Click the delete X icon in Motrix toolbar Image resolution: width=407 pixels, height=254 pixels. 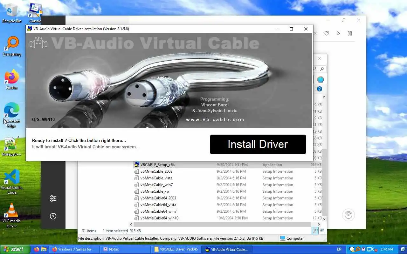click(315, 33)
